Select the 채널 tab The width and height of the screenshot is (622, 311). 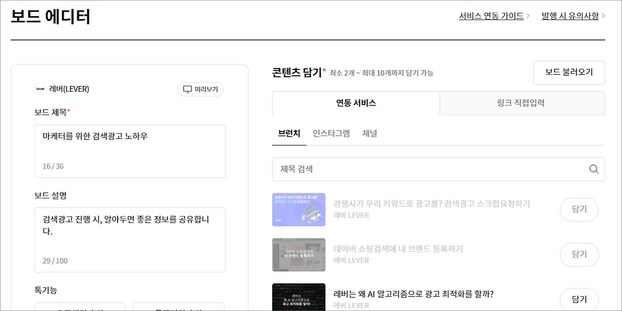370,133
